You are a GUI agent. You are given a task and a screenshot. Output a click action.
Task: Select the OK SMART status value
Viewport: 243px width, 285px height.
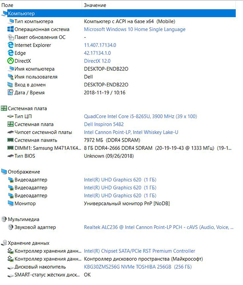[x=87, y=275]
